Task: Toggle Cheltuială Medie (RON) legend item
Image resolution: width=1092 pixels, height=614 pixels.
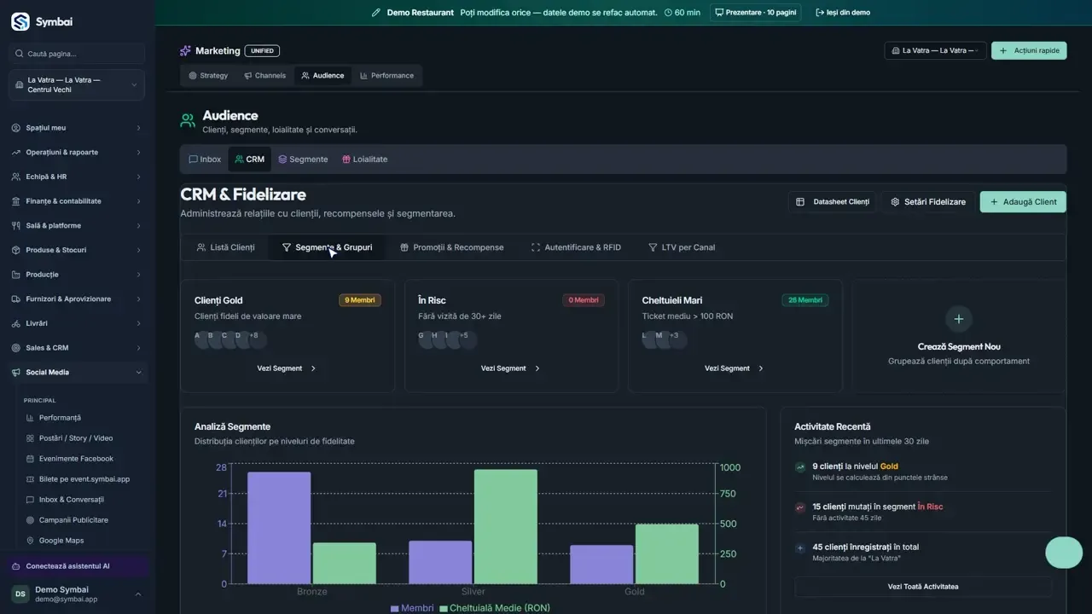Action: pyautogui.click(x=495, y=608)
